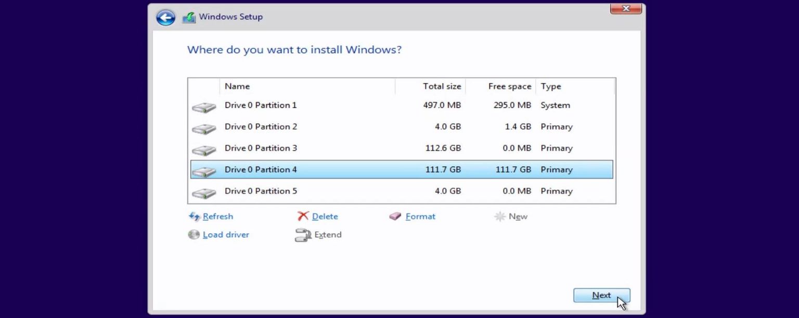
Task: Click the drive icon beside Partition 2
Action: (203, 129)
